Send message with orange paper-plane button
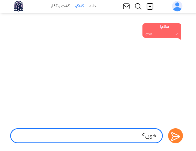This screenshot has height=151, width=196. 175,136
